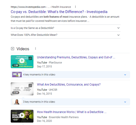Click the purple key-moments preview thumbnail
The image size is (136, 125).
[x=17, y=74]
